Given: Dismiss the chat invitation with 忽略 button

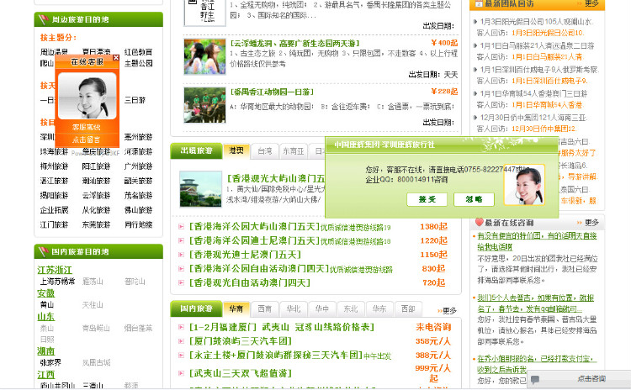Looking at the screenshot, I should point(474,199).
